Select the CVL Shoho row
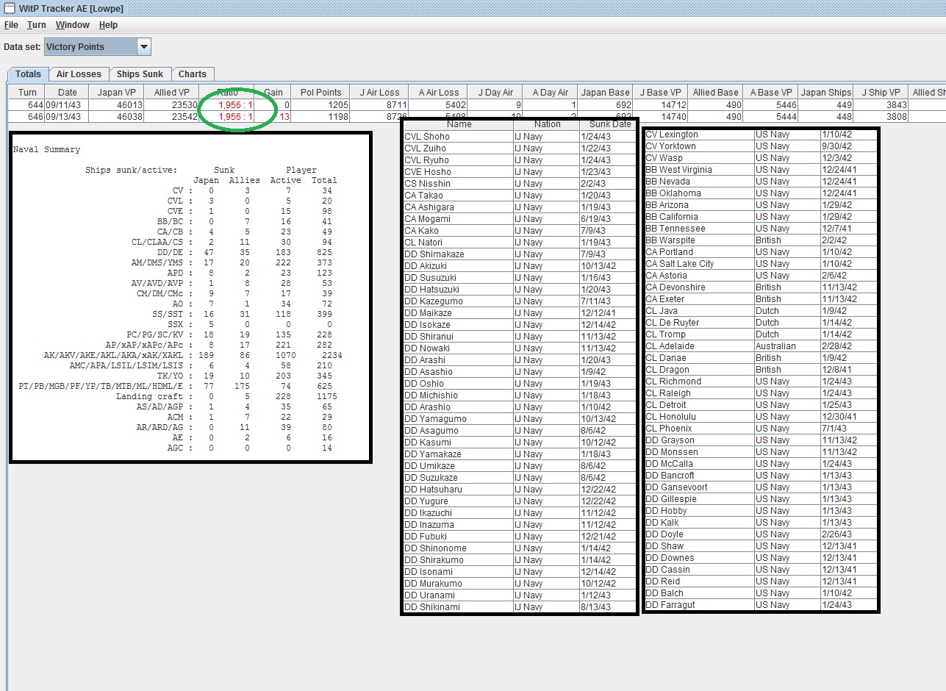946x691 pixels. pos(457,137)
